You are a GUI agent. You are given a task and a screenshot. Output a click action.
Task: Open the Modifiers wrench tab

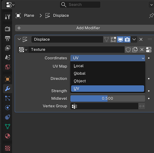click(8, 89)
